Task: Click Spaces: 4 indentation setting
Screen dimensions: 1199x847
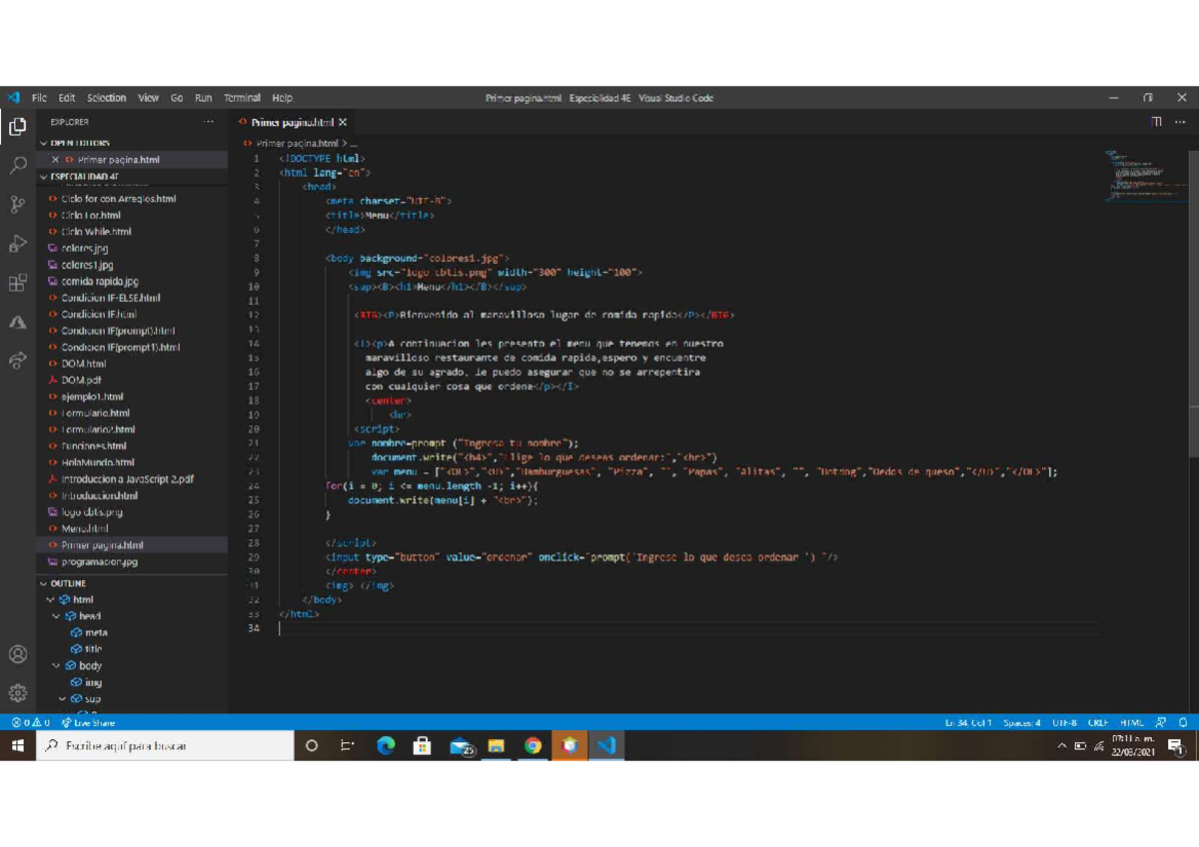Action: [x=1022, y=722]
